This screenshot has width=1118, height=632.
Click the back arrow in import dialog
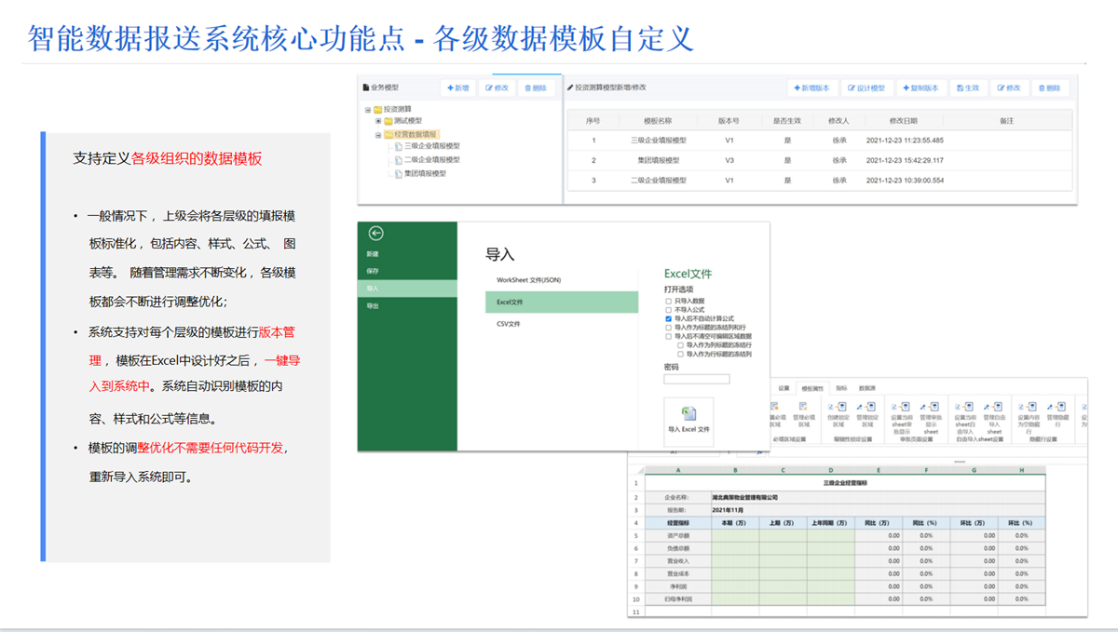(x=376, y=234)
